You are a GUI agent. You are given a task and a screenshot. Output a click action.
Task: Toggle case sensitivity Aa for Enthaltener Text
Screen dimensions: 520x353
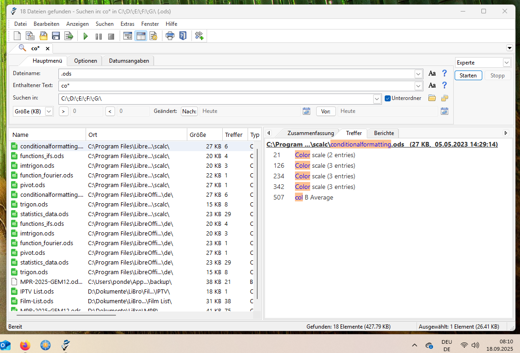tap(432, 85)
